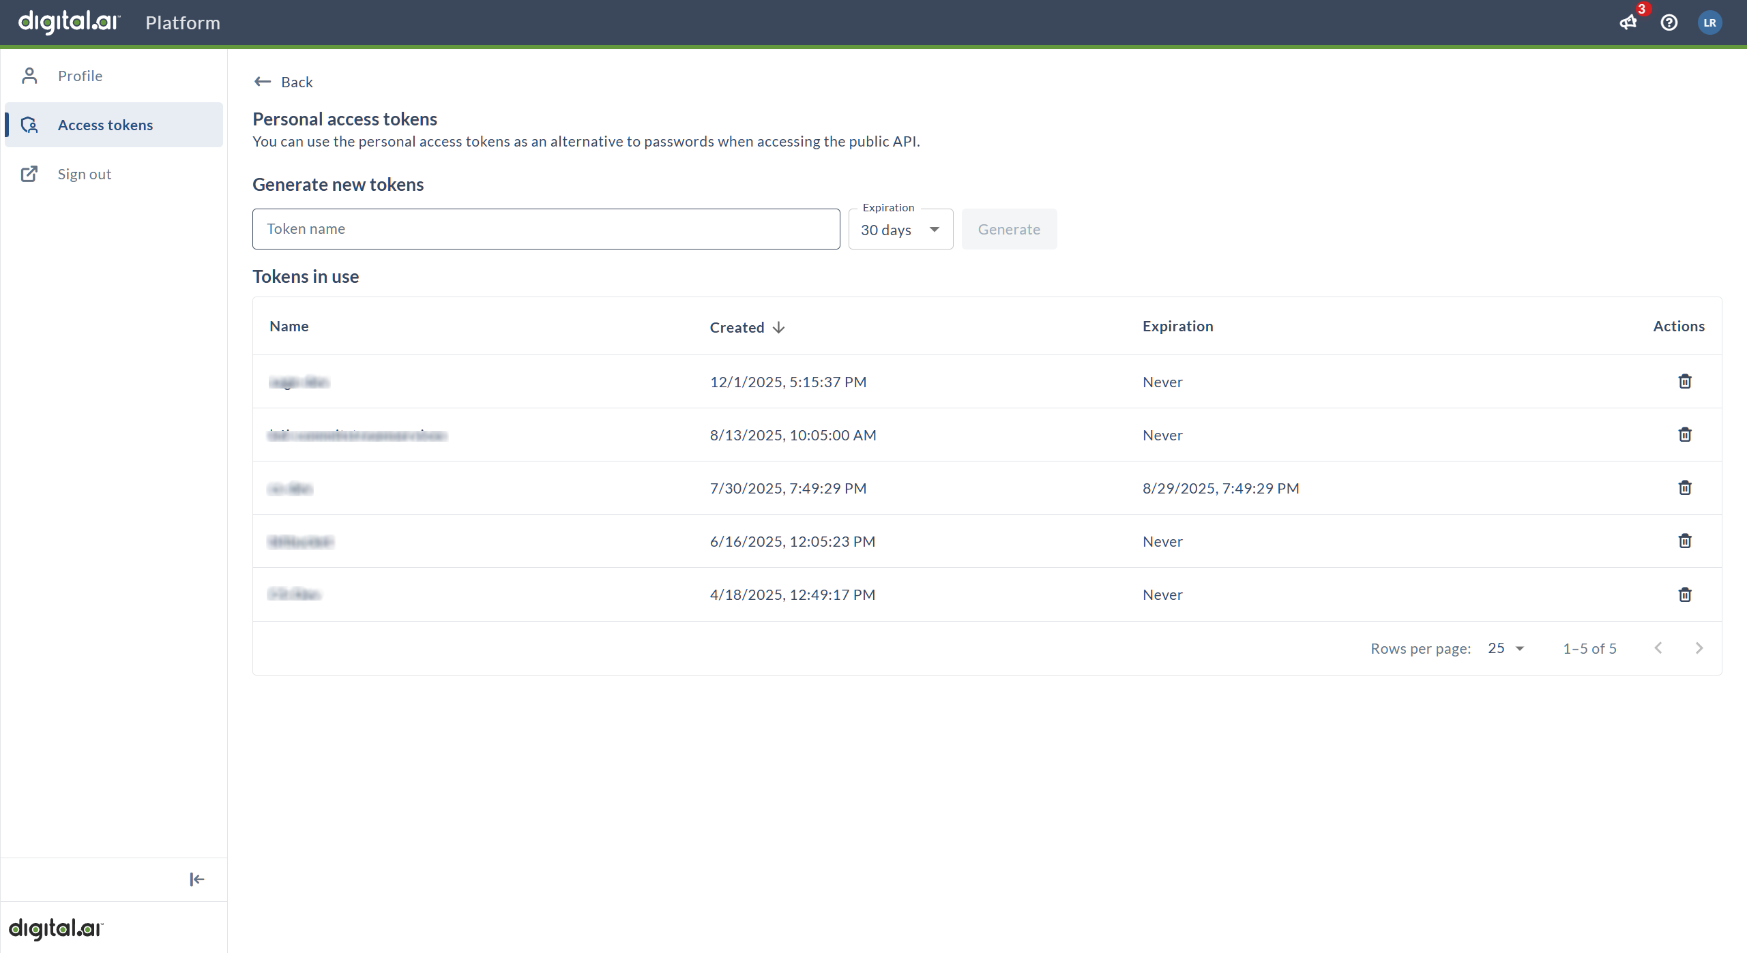Open the Rows per page dropdown
This screenshot has height=953, width=1747.
(1505, 648)
